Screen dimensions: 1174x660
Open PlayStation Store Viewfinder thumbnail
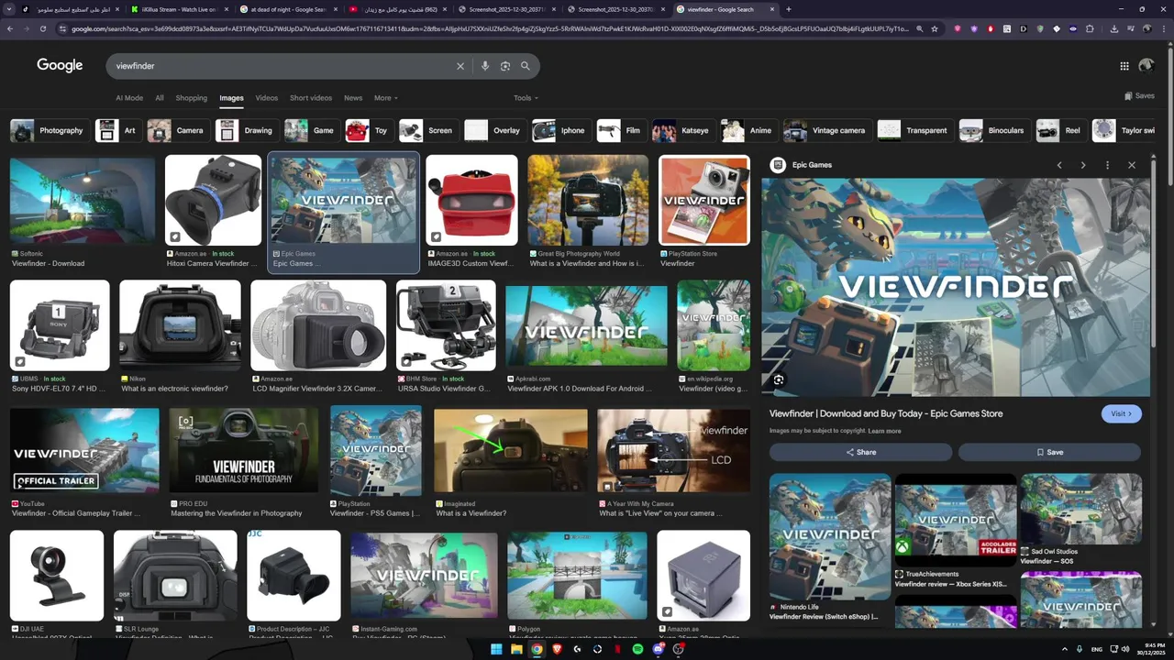click(x=704, y=200)
